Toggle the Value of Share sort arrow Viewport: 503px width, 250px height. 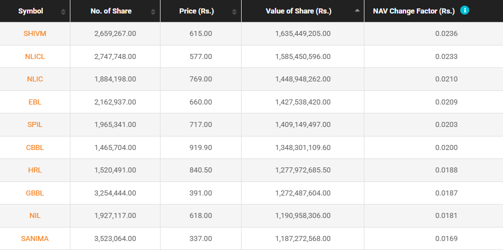tap(357, 11)
